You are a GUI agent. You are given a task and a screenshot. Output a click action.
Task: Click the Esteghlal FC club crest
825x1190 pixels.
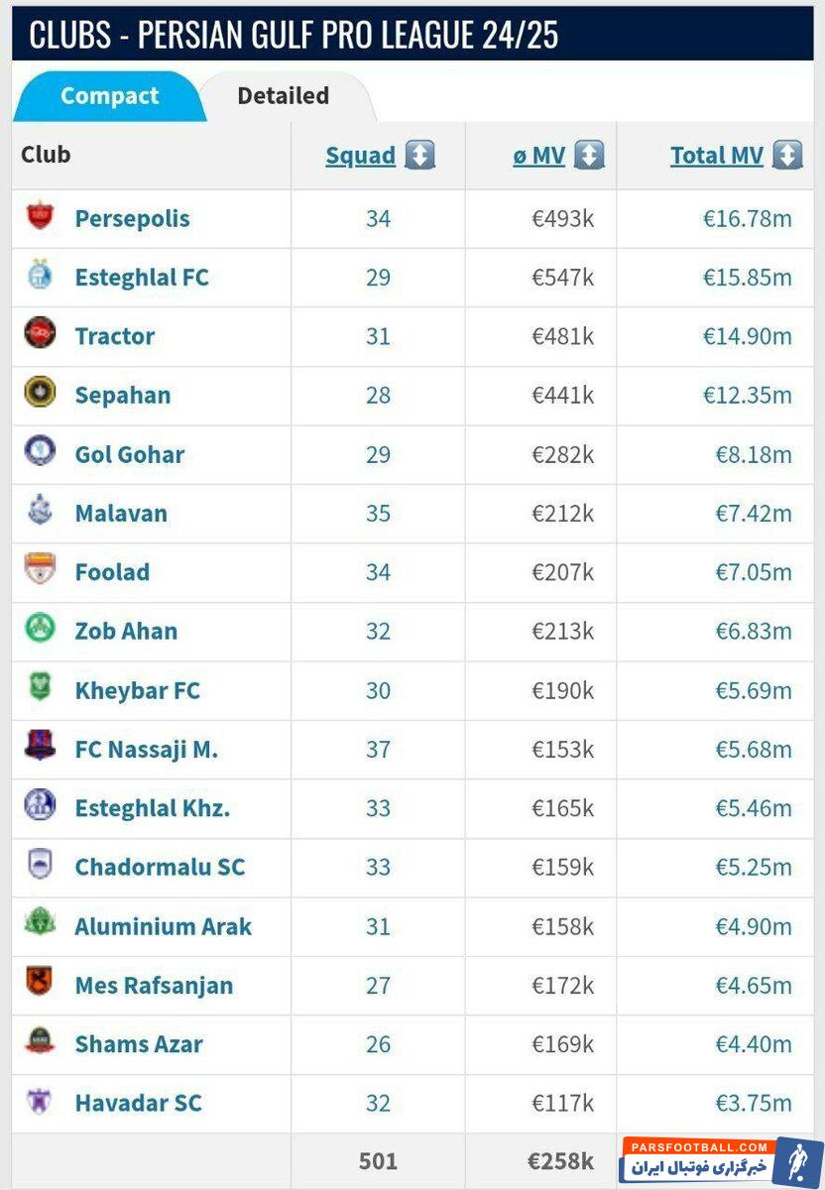click(x=38, y=278)
